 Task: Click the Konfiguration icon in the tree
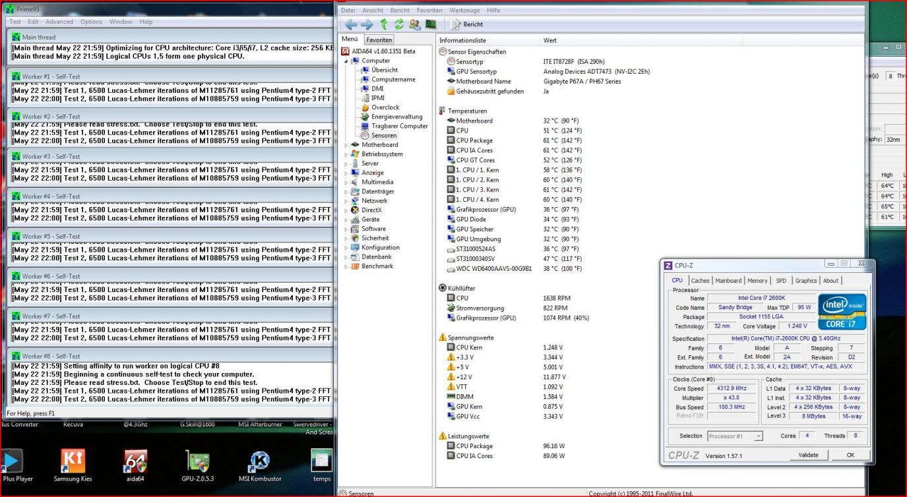click(x=356, y=247)
